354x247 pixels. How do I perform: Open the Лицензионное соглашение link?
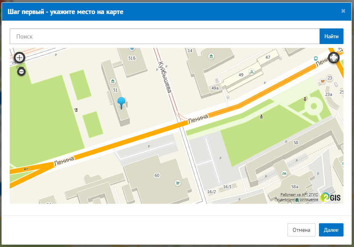point(296,199)
